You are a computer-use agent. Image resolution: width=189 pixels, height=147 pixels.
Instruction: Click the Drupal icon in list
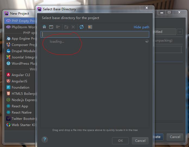click(x=8, y=51)
